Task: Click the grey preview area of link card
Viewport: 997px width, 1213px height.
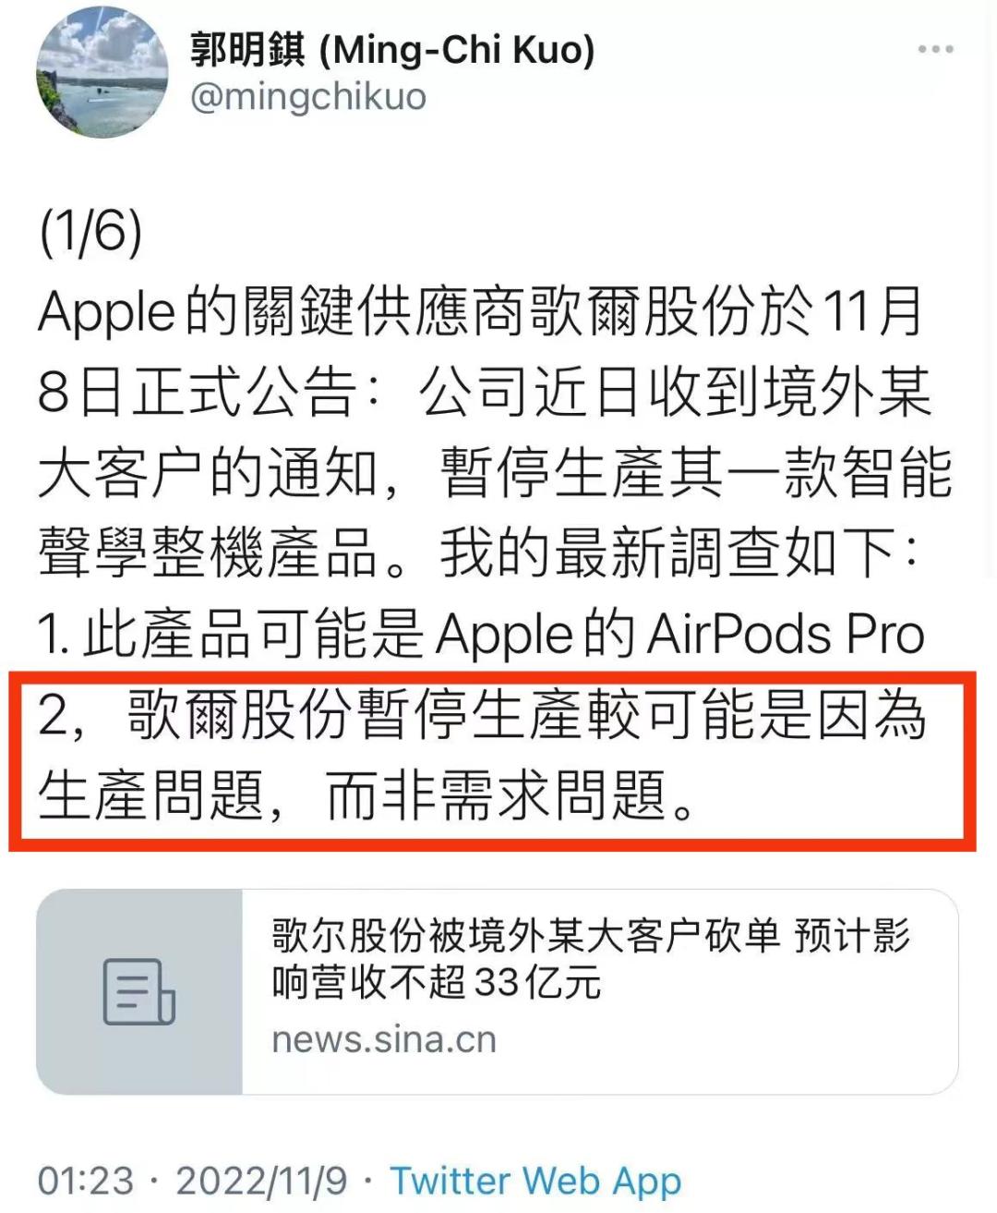Action: coord(139,992)
